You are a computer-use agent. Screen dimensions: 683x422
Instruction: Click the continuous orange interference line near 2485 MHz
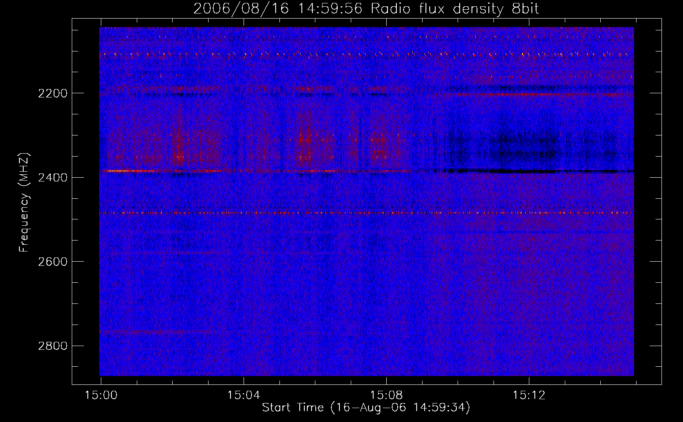[366, 213]
